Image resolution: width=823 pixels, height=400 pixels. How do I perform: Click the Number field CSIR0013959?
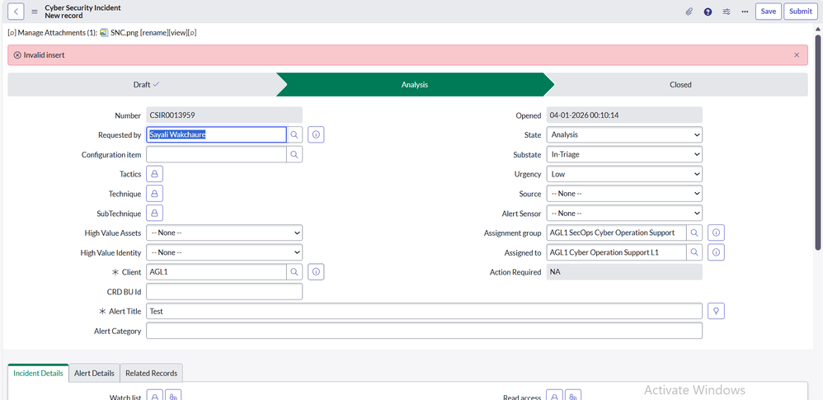pyautogui.click(x=224, y=115)
